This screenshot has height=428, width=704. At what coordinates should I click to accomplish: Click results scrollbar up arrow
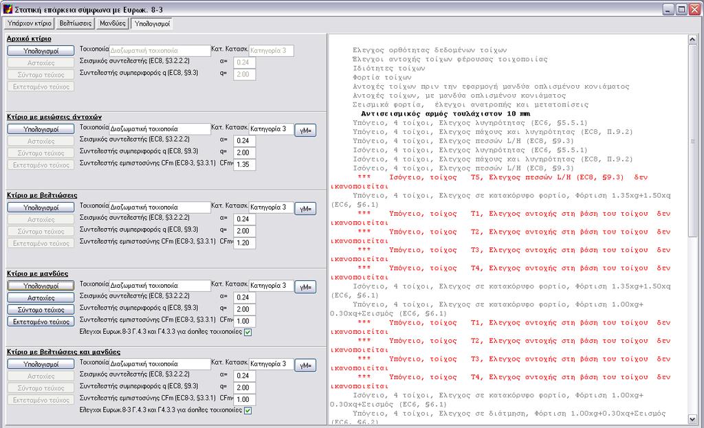692,39
